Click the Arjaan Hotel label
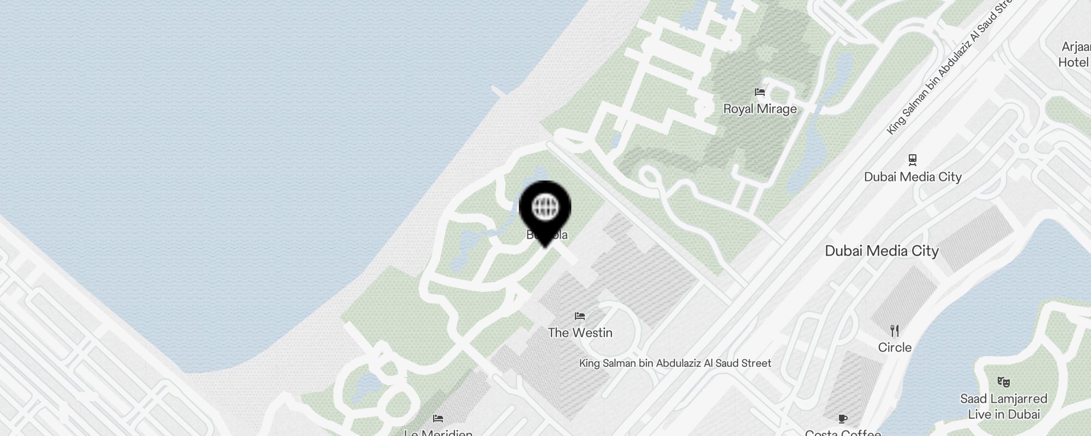1091x436 pixels. [1075, 55]
